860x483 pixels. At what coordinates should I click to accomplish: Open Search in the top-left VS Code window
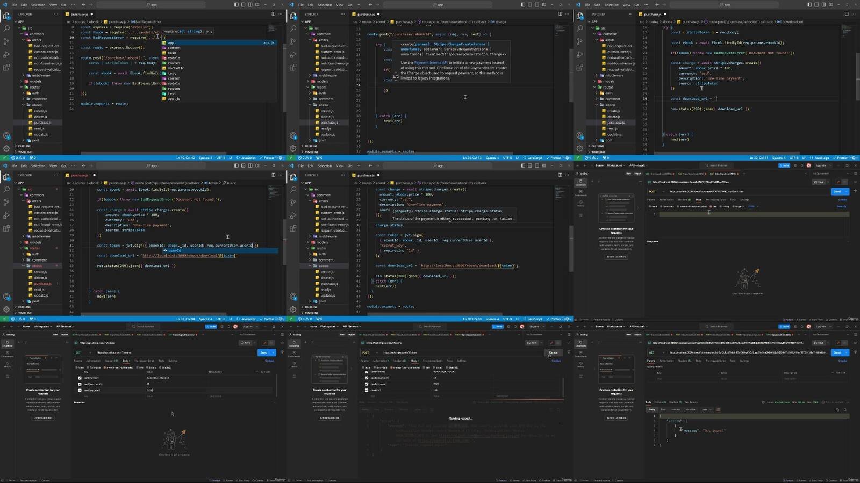click(x=6, y=28)
